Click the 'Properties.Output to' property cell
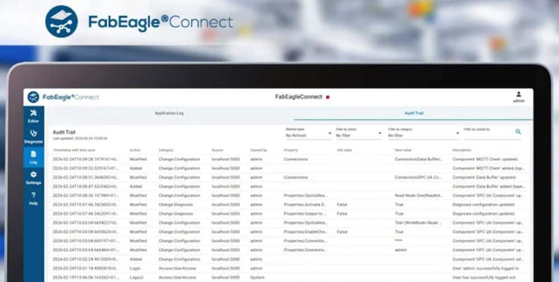This screenshot has width=559, height=282. click(305, 214)
